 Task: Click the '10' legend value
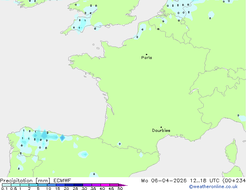pos(49,188)
